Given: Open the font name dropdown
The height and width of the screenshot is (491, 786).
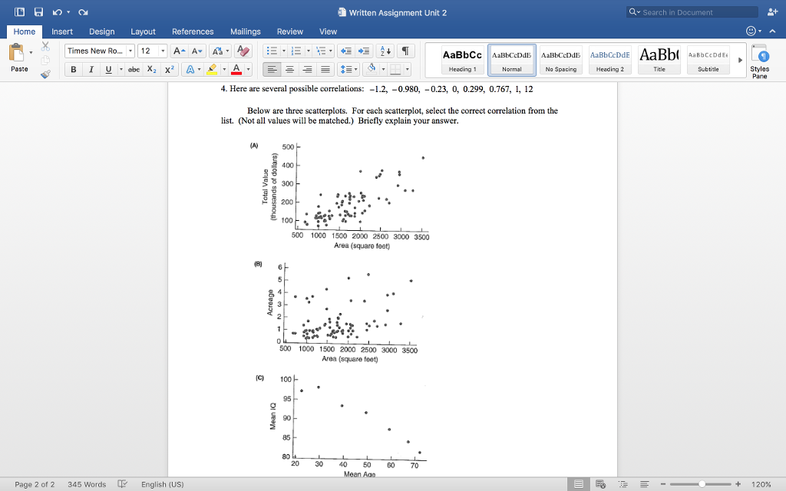Looking at the screenshot, I should (x=130, y=51).
